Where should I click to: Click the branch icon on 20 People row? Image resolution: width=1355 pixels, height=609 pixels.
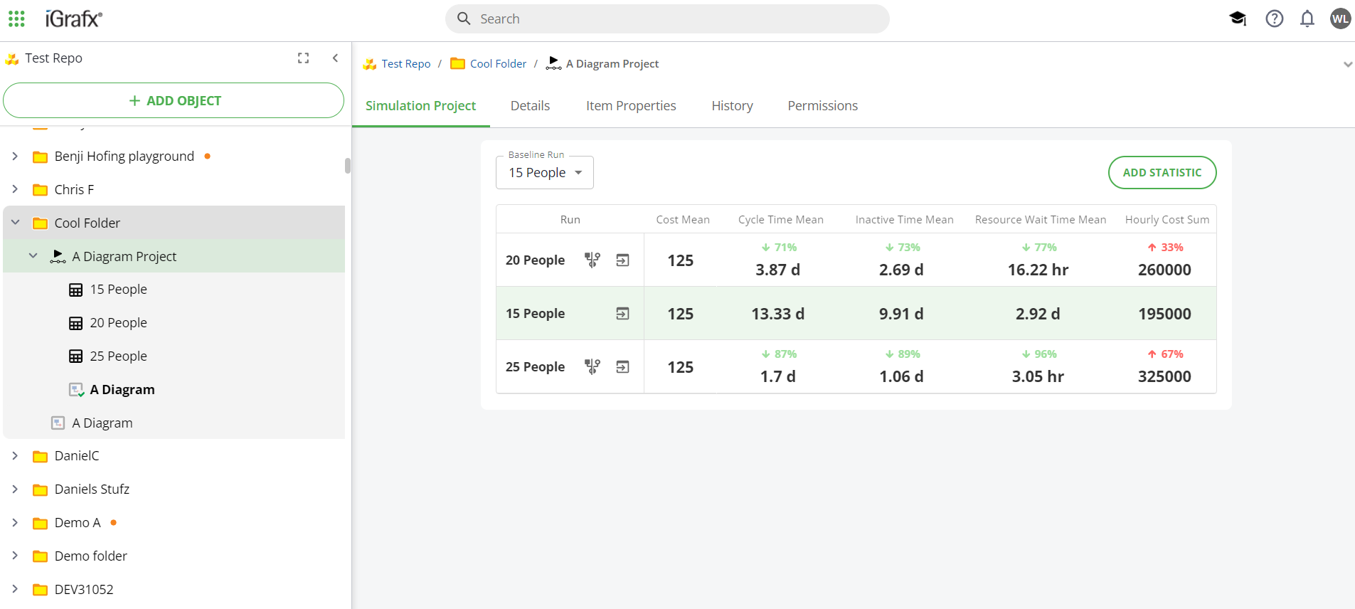click(592, 260)
